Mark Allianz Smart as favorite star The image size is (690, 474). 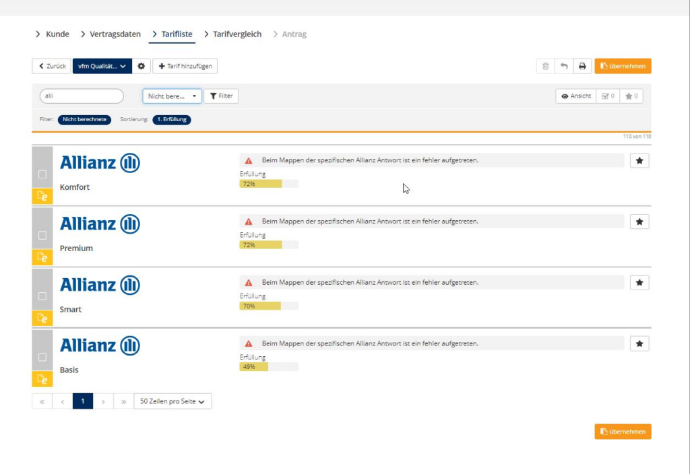pyautogui.click(x=639, y=282)
